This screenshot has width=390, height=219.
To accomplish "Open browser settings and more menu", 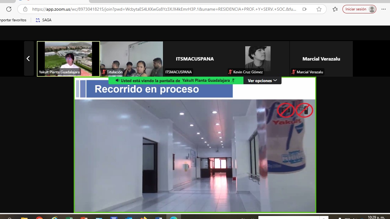I will 384,9.
